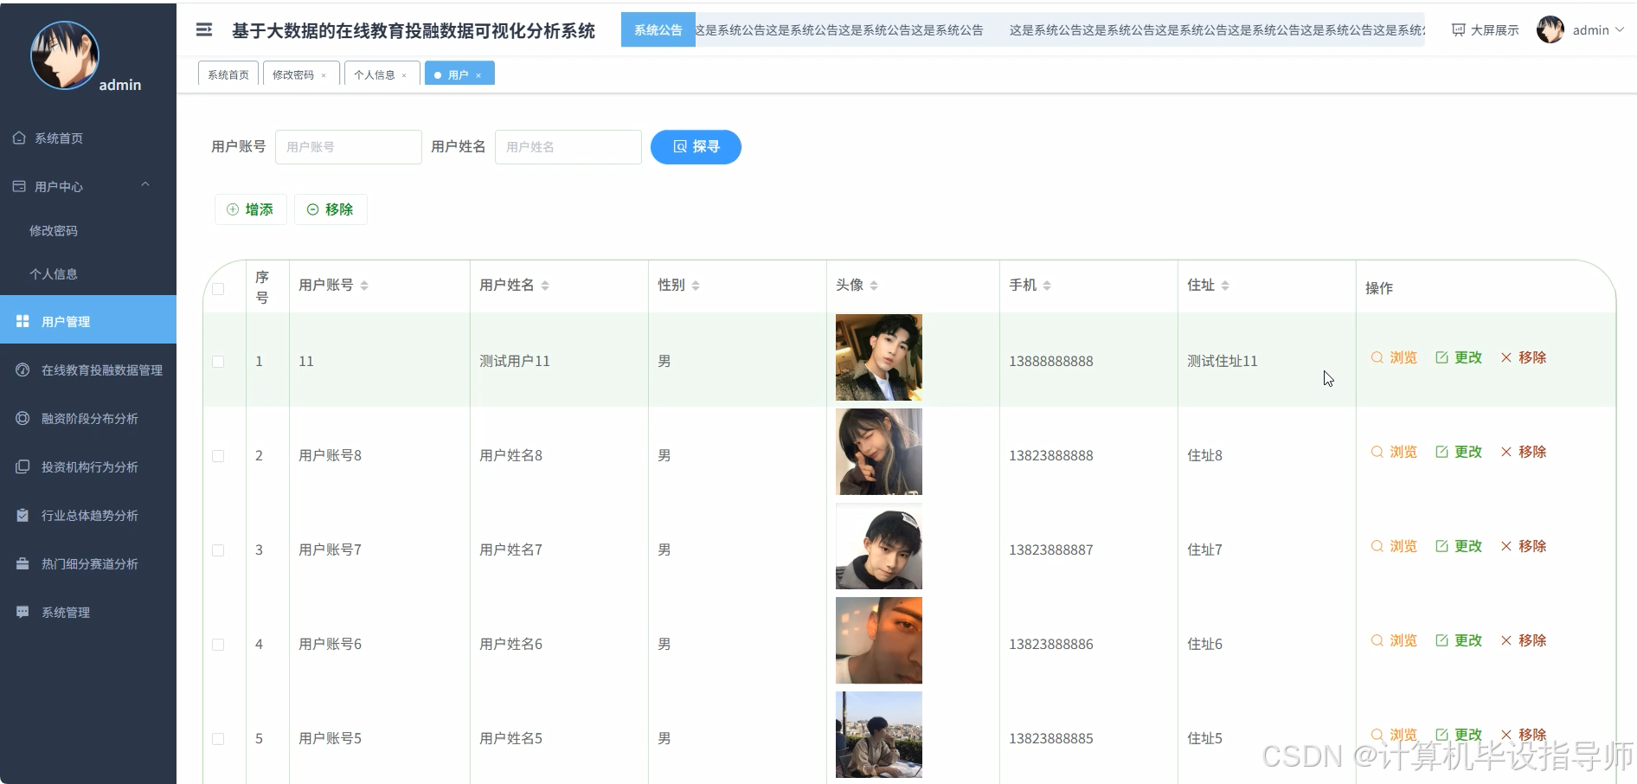Click 移除 for 测试用户11 row
The image size is (1637, 784).
pyautogui.click(x=1524, y=357)
